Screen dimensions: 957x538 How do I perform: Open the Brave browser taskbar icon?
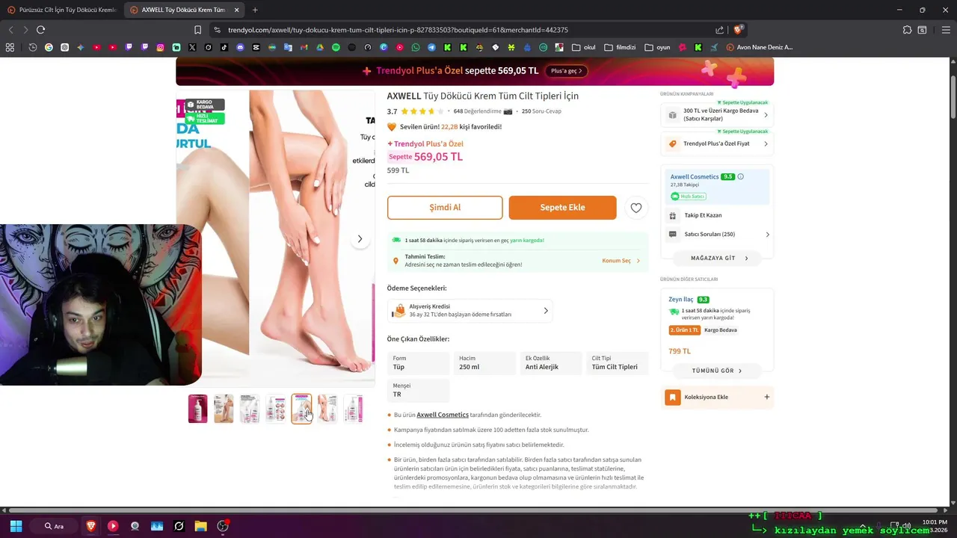click(x=90, y=526)
